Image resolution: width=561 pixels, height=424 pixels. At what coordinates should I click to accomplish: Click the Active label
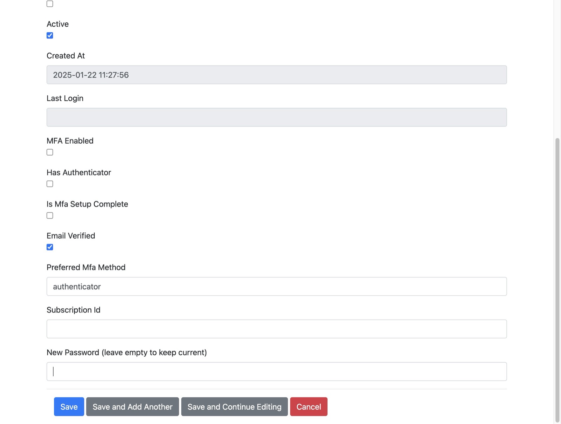58,24
